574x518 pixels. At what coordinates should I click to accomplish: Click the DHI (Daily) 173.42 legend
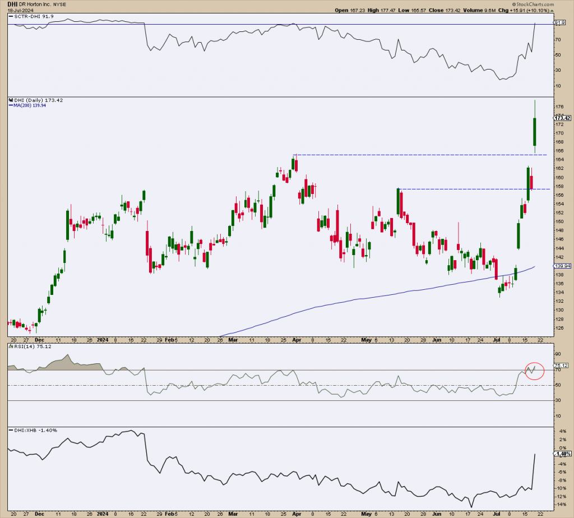click(36, 100)
